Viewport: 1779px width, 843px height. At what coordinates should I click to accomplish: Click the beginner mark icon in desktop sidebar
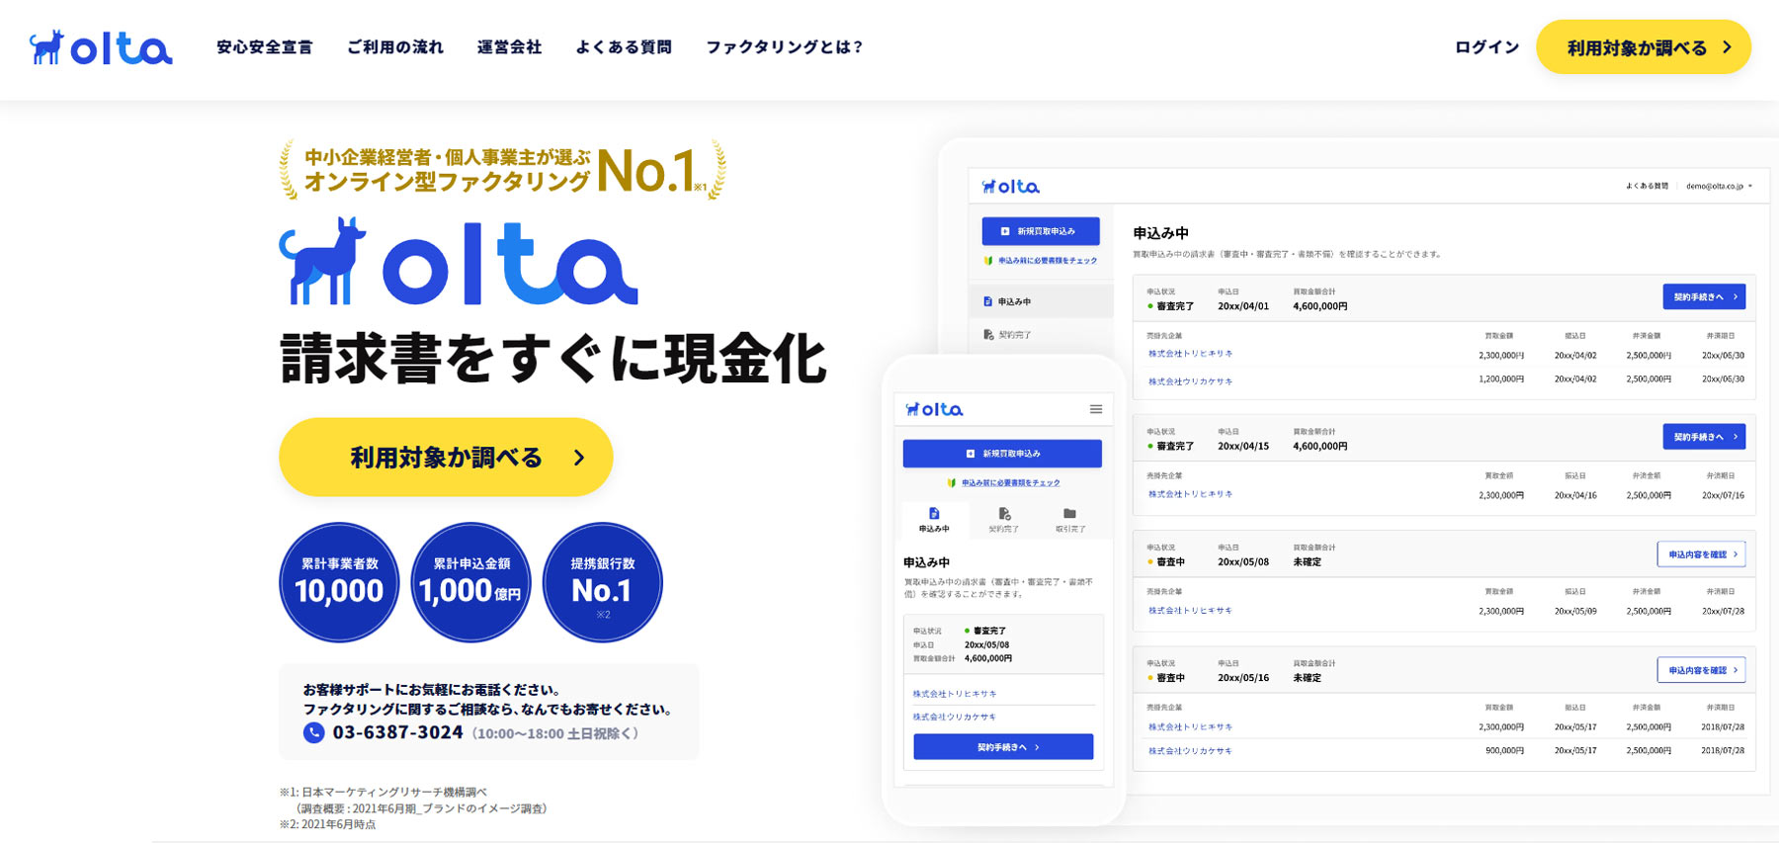[988, 261]
